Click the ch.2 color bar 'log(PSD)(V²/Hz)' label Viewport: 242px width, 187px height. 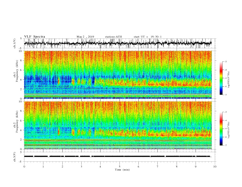[229, 130]
